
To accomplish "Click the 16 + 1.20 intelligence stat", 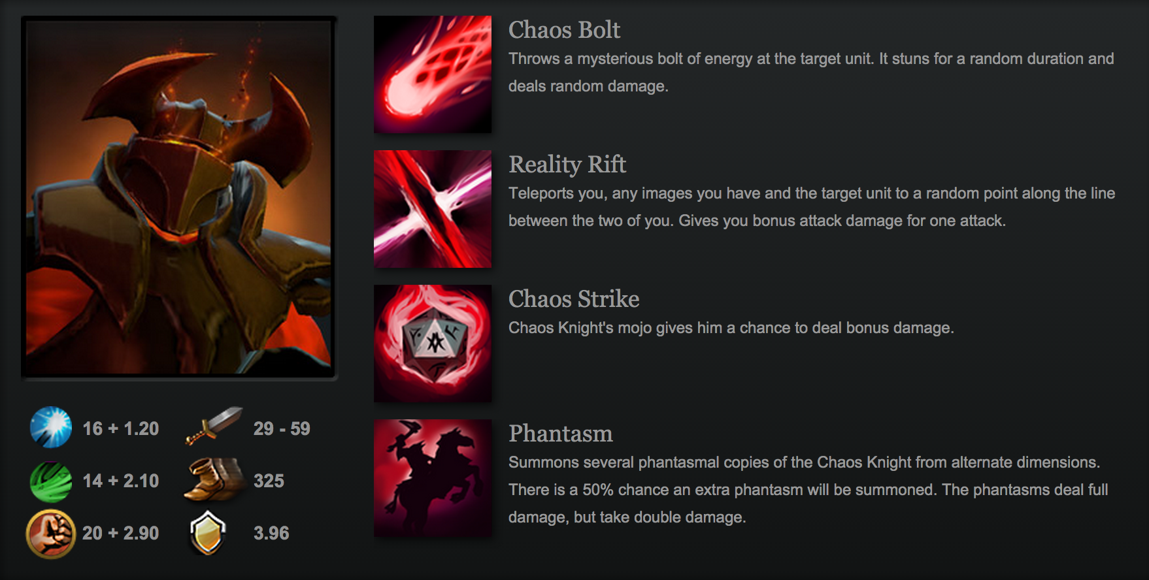I will (120, 428).
